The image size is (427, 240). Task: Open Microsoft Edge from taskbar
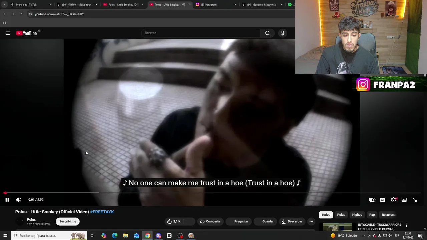[x=115, y=236]
